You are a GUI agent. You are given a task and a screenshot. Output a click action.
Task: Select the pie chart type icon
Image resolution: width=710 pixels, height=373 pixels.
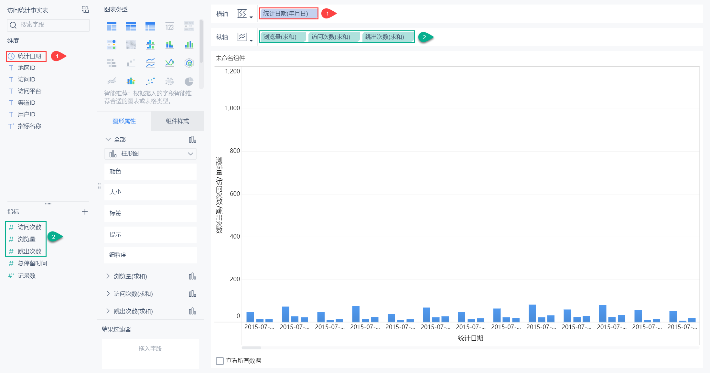189,81
